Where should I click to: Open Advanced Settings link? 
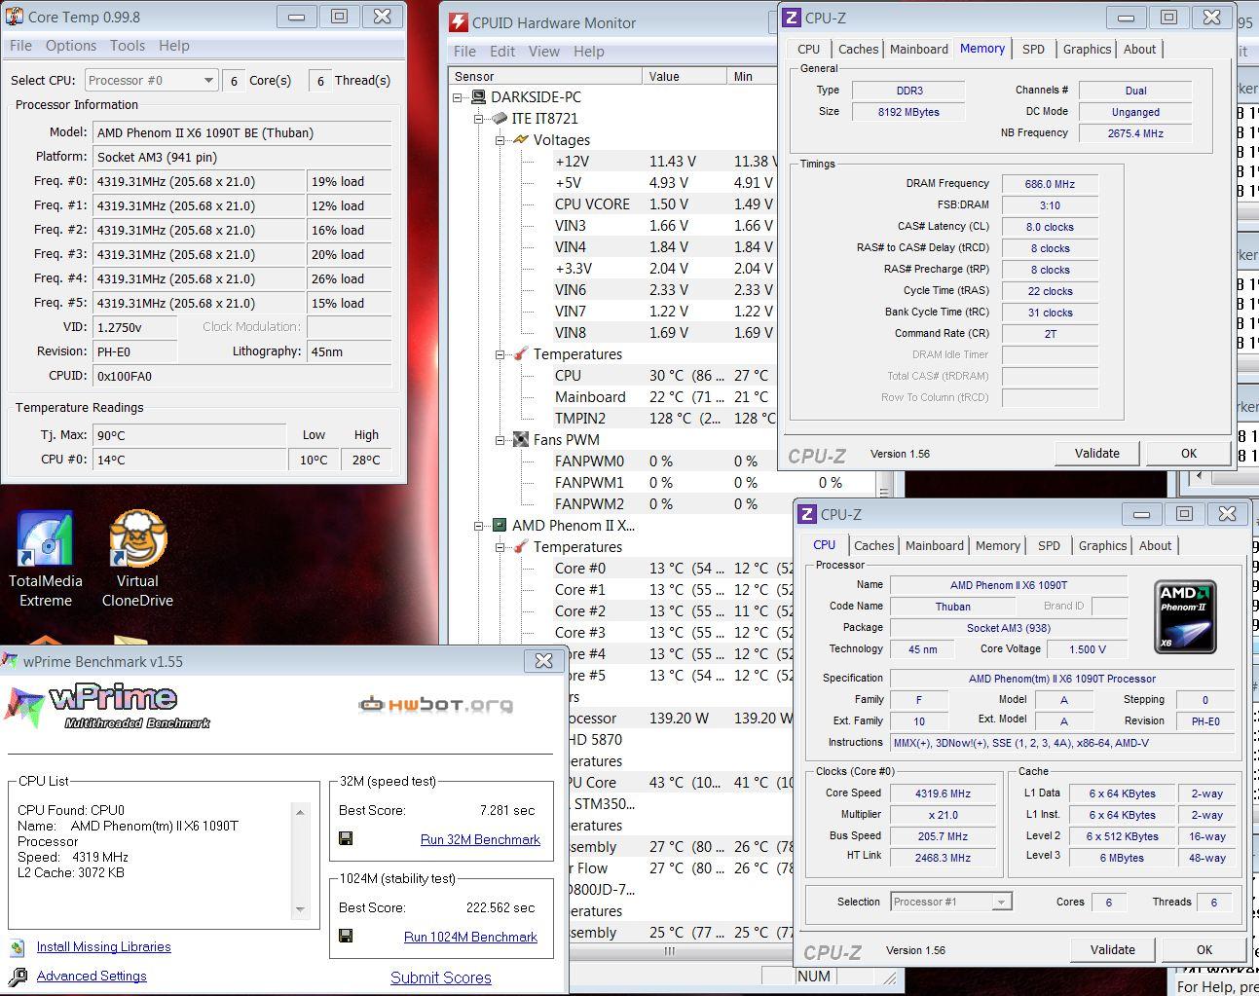pos(92,976)
